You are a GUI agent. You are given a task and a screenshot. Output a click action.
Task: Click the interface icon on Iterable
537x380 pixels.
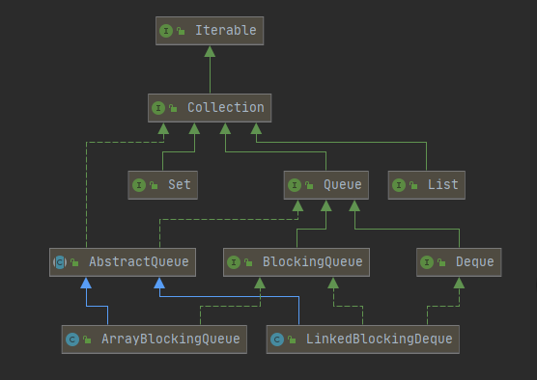click(x=166, y=31)
